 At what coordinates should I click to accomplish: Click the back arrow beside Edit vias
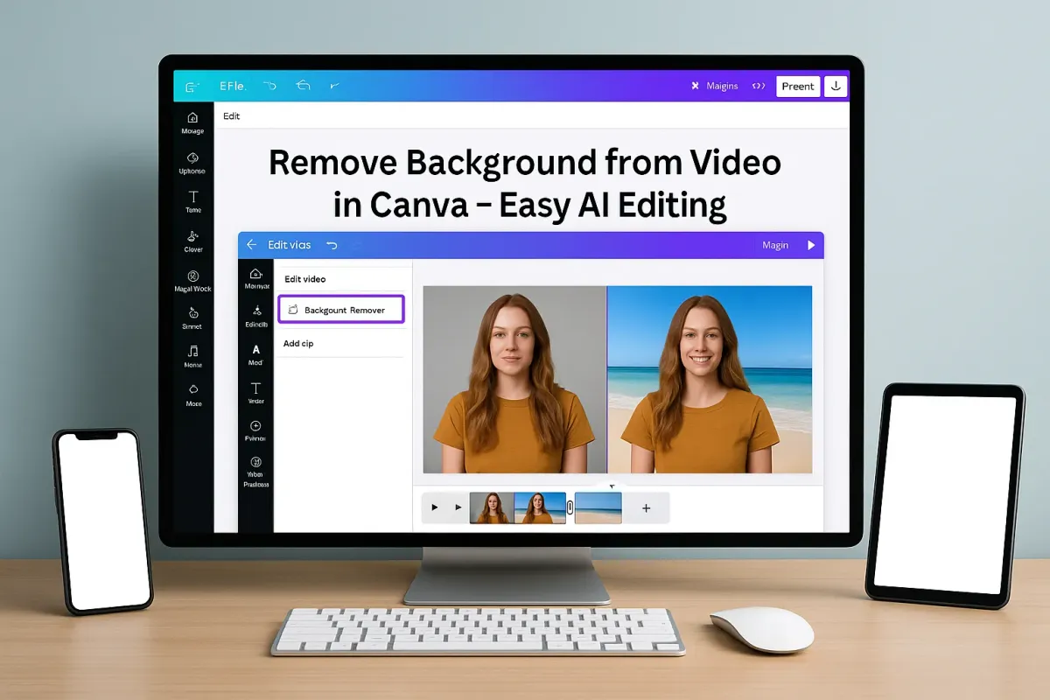coord(251,245)
